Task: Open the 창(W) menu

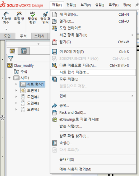Action: click(127, 5)
